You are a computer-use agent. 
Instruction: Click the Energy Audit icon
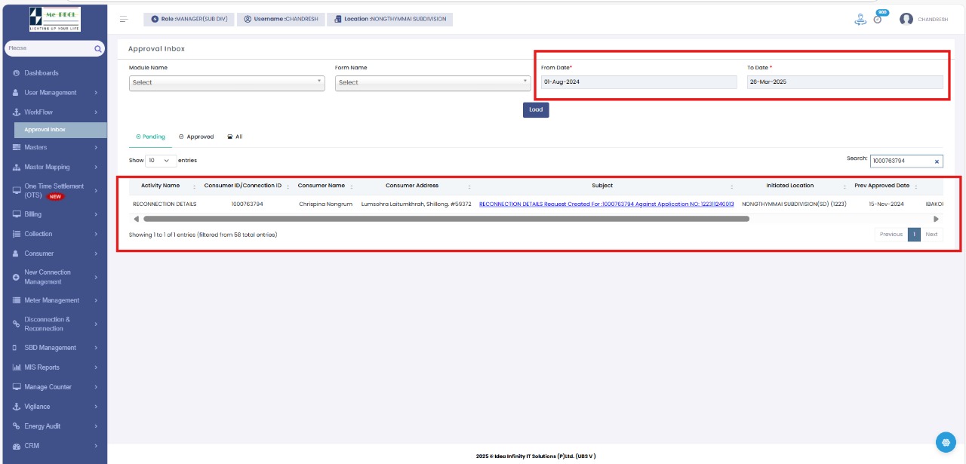coord(16,426)
